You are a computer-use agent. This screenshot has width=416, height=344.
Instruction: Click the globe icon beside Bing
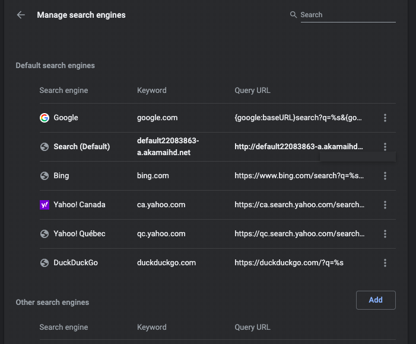(x=45, y=176)
